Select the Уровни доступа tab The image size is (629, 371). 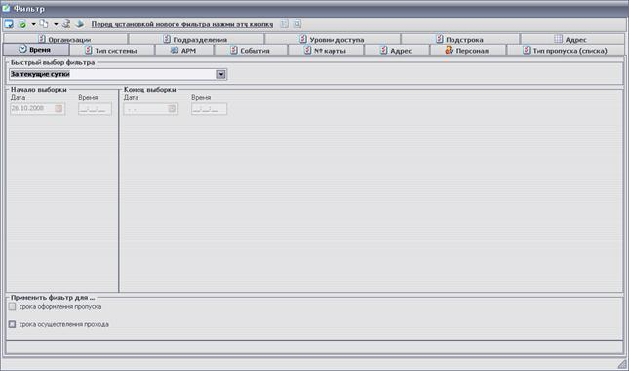pos(333,39)
